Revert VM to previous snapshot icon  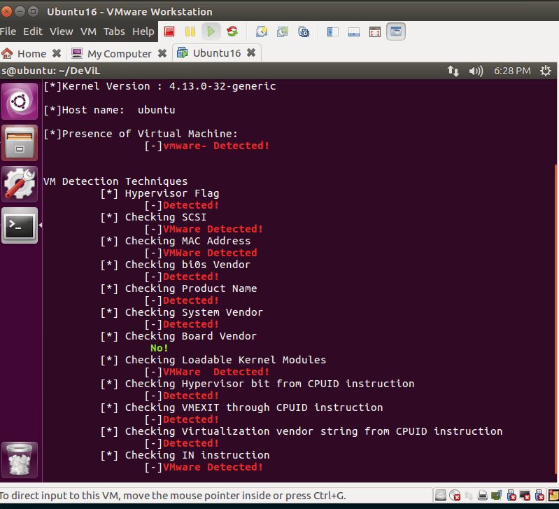tap(283, 32)
